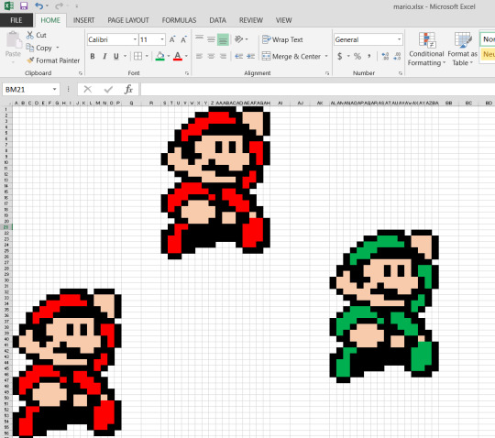Increase indent of cell contents
The image size is (495, 438).
pyautogui.click(x=250, y=56)
